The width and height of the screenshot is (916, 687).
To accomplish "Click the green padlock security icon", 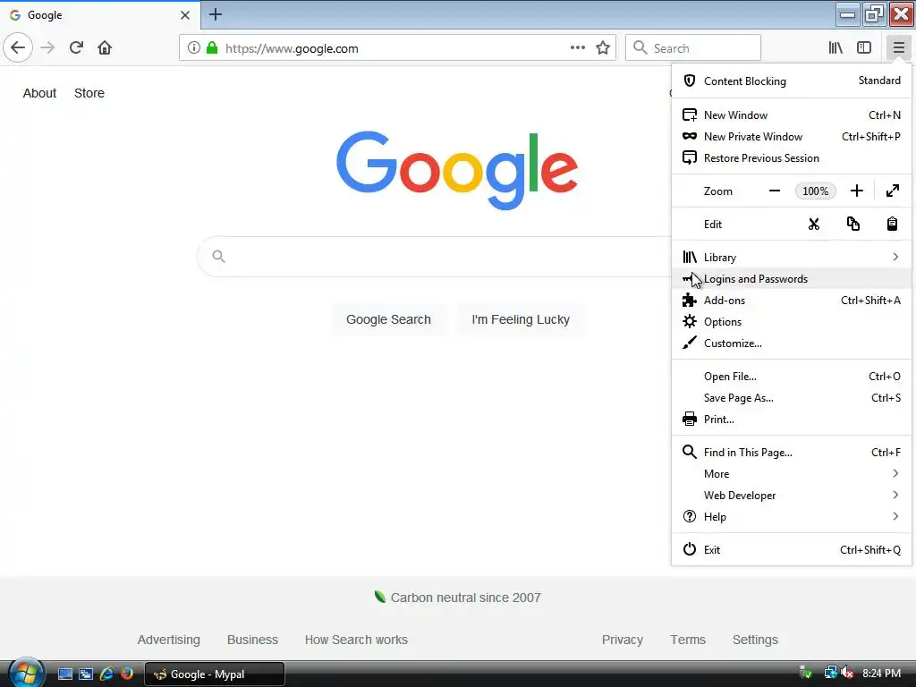I will click(x=212, y=48).
